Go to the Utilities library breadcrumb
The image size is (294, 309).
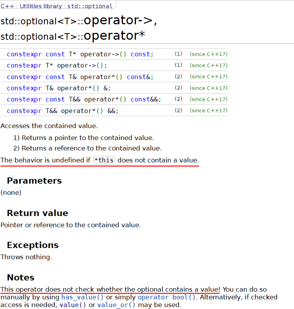41,6
